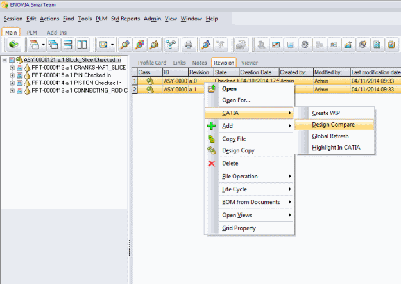Select Global Refresh in the submenu

pyautogui.click(x=334, y=136)
